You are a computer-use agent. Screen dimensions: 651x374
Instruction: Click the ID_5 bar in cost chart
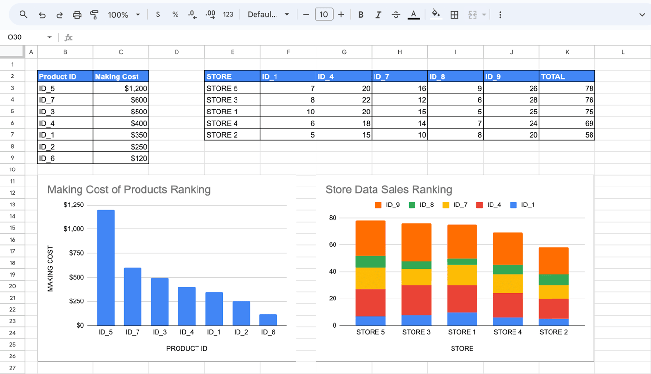[x=106, y=268]
